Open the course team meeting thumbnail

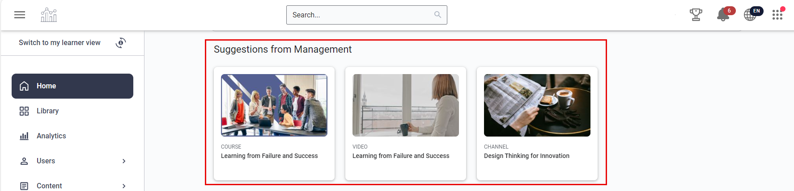click(x=274, y=105)
